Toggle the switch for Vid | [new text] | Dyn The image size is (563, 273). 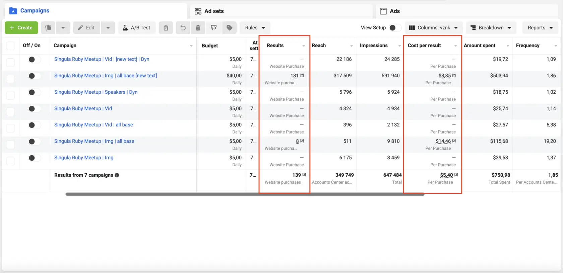tap(34, 60)
